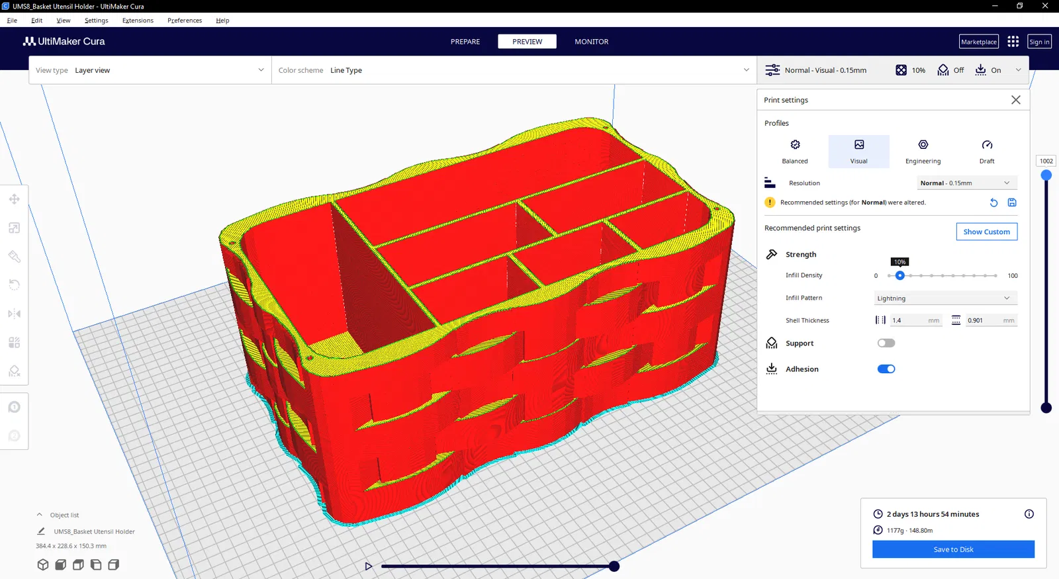Switch camera to Front view
This screenshot has width=1059, height=579.
click(61, 564)
